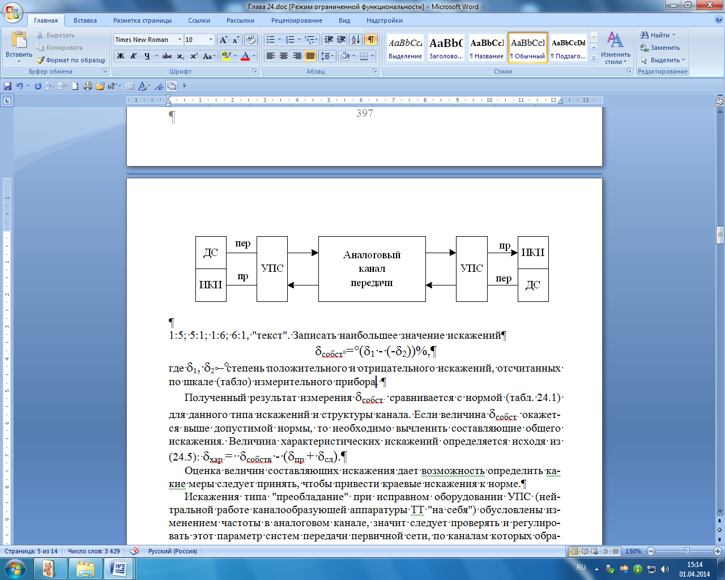Screen dimensions: 725x580
Task: Check spelling status icon in status bar
Action: 134,551
